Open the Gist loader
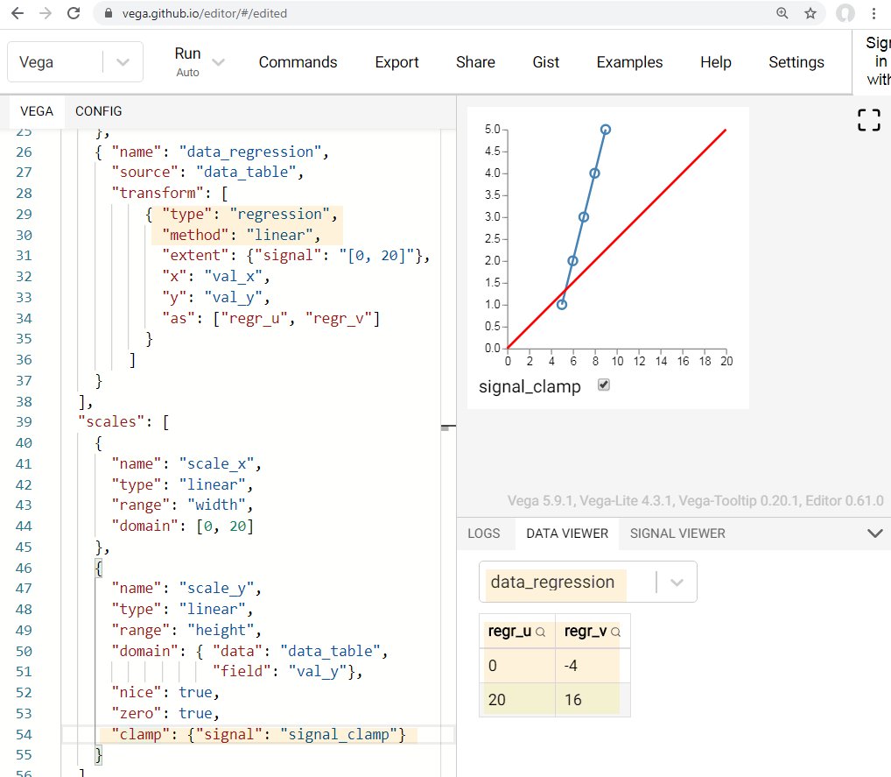891x777 pixels. (545, 62)
